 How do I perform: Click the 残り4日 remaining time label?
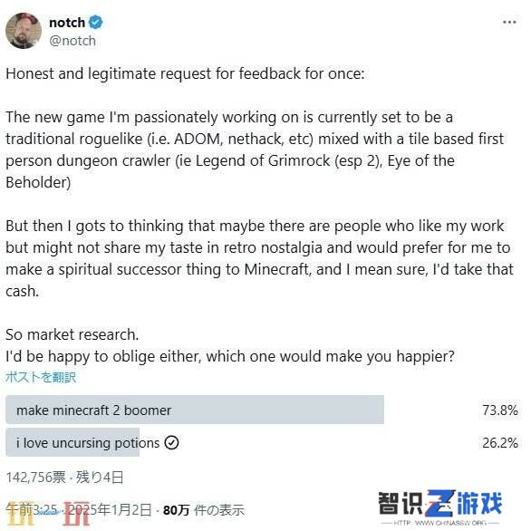coord(100,478)
